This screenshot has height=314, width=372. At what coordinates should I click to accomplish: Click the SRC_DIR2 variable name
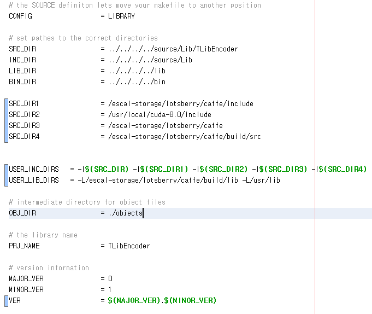point(24,114)
